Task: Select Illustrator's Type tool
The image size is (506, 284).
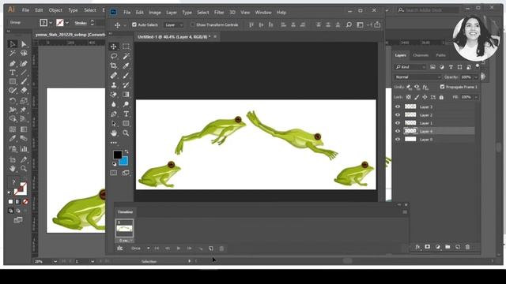Action: [13, 73]
